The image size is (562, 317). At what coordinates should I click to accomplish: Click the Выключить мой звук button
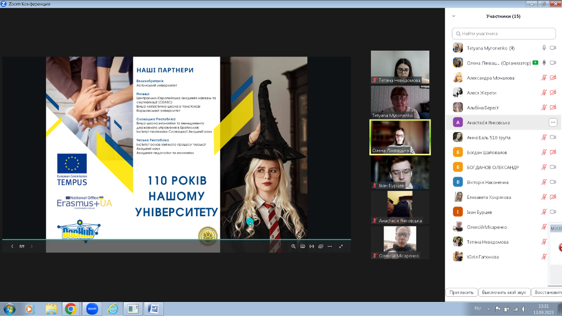504,292
